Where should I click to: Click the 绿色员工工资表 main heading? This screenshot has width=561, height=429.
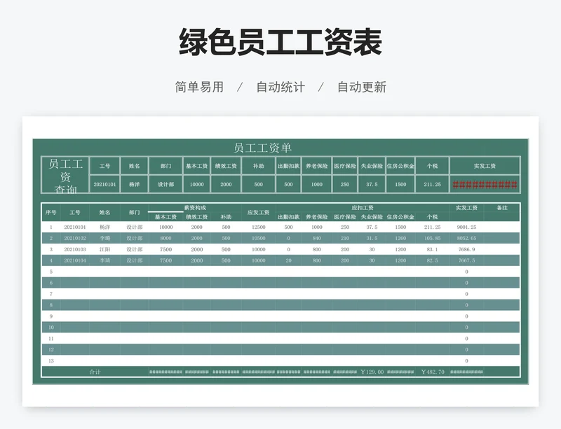pyautogui.click(x=280, y=42)
